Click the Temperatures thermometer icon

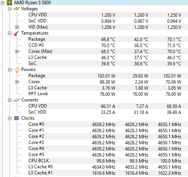(17, 33)
